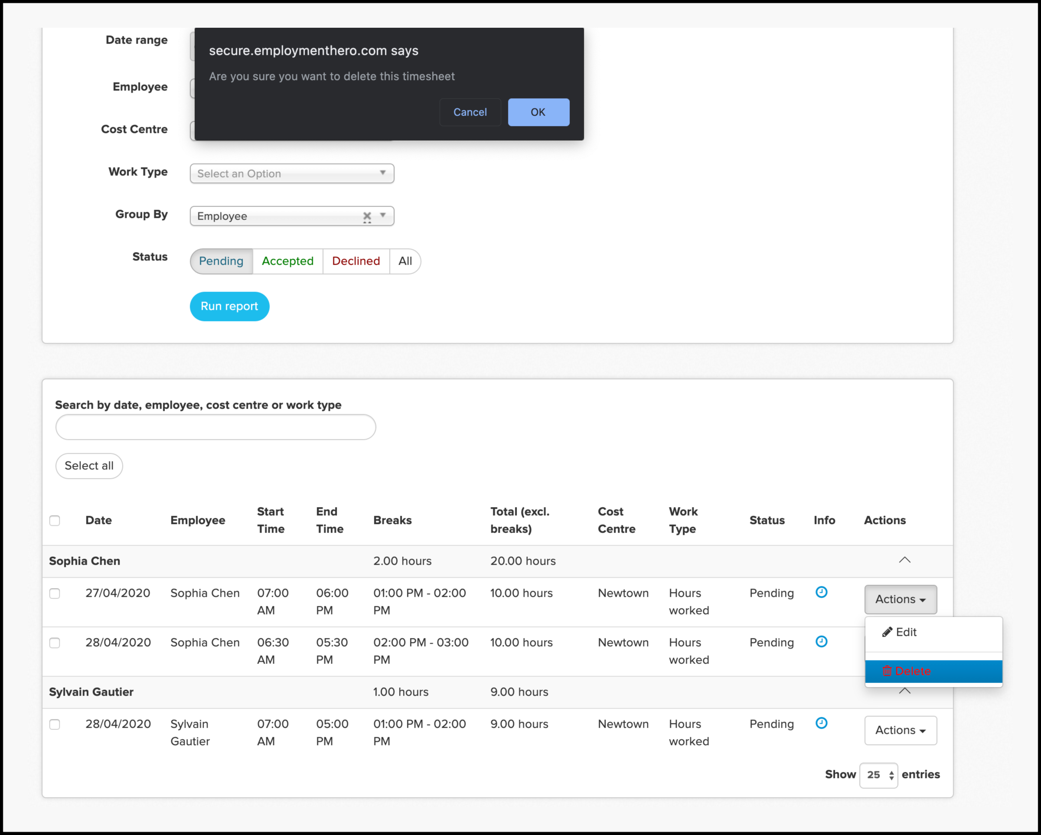This screenshot has width=1041, height=835.
Task: Click clock info icon for 27/04/2020 timesheet
Action: click(821, 592)
